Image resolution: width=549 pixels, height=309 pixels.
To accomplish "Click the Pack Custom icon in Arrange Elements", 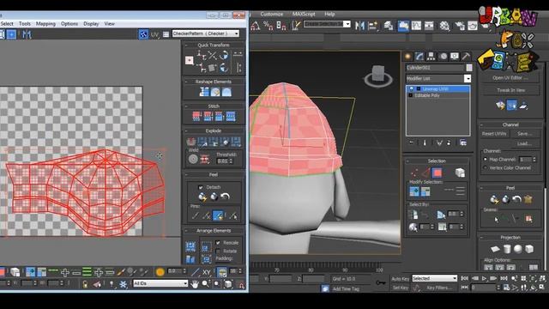I will point(190,246).
